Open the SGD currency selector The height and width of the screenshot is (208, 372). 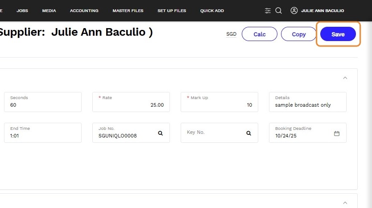tap(231, 34)
